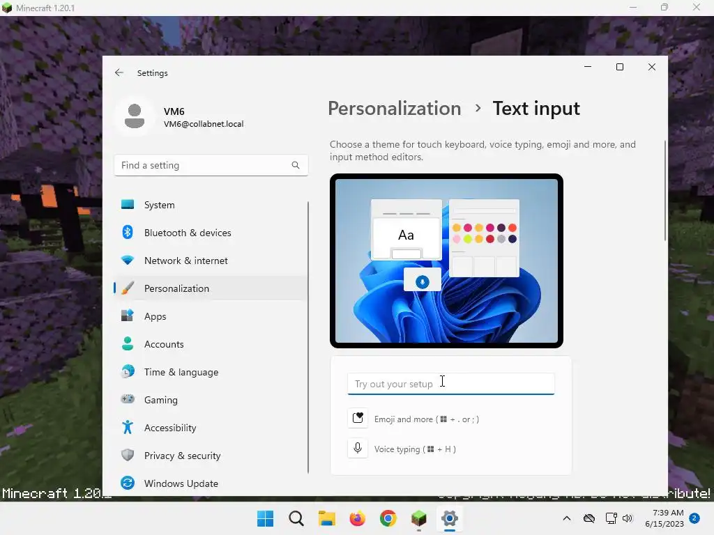This screenshot has height=535, width=714.
Task: Click the Try out your setup field
Action: [451, 384]
